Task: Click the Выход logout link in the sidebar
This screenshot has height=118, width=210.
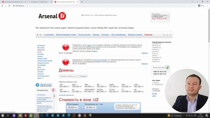Action: coord(39,78)
